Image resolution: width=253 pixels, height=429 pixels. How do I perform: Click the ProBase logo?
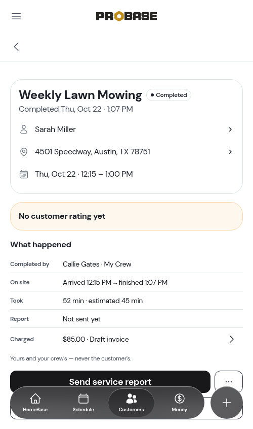126,16
